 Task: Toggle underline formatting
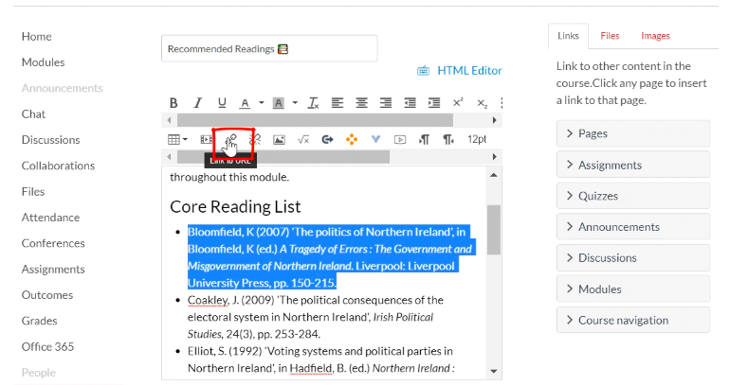coord(222,103)
